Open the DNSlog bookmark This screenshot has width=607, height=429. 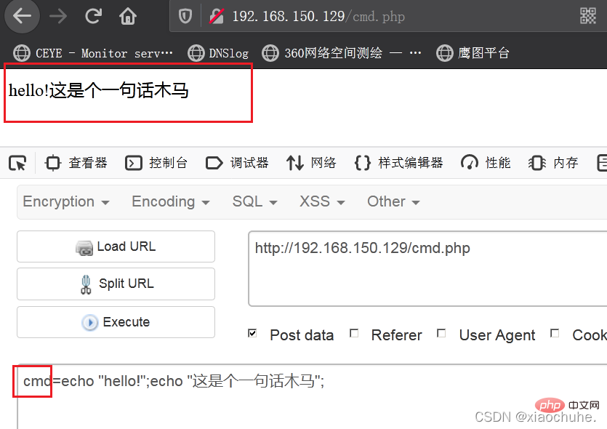click(x=218, y=53)
